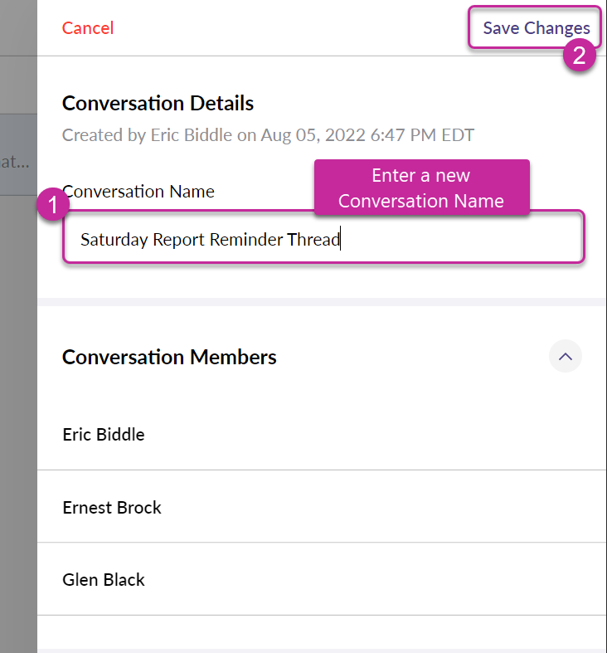The width and height of the screenshot is (607, 653).
Task: Click the word "Saturday" in name field
Action: (114, 240)
